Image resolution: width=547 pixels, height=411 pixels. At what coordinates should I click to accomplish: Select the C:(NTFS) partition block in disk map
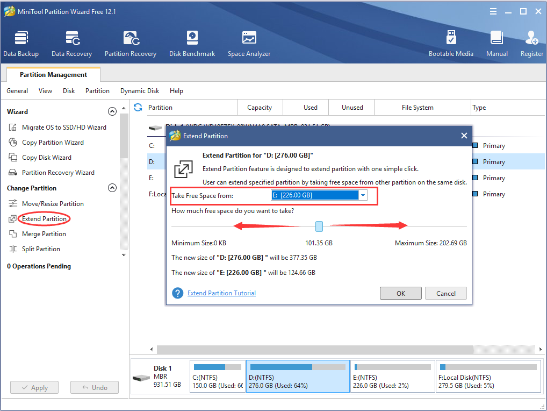(x=218, y=377)
